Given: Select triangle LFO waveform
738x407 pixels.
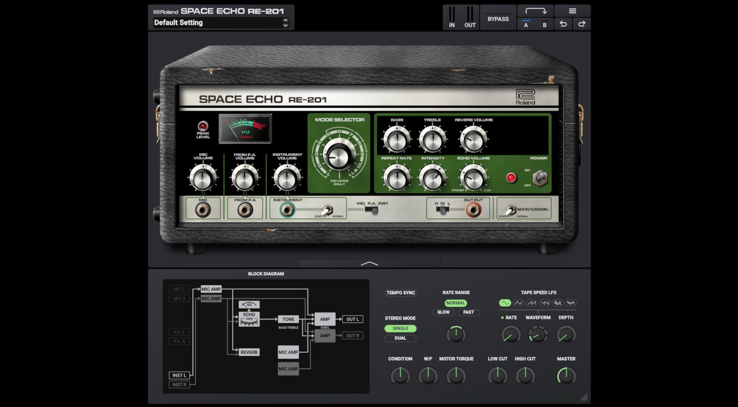Looking at the screenshot, I should (519, 303).
